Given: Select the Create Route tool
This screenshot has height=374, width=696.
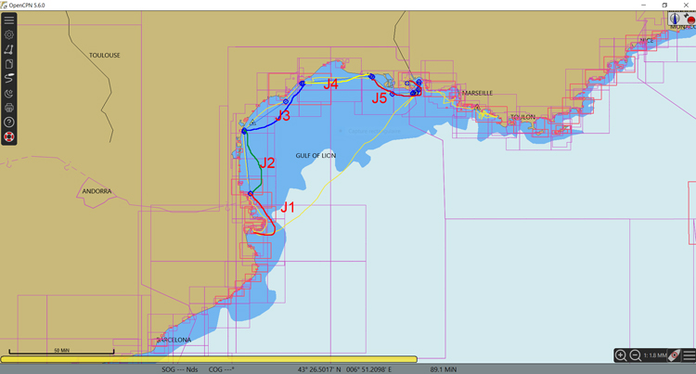Looking at the screenshot, I should [x=9, y=49].
